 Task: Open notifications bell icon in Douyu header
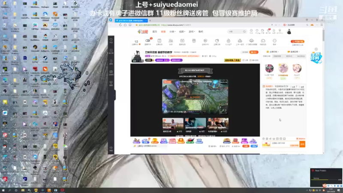pyautogui.click(x=274, y=31)
